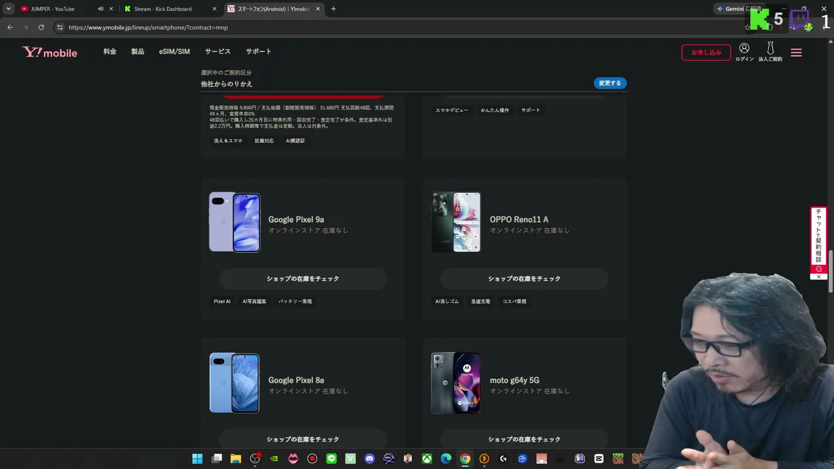834x469 pixels.
Task: Open the eSIM/SIM menu
Action: (175, 51)
